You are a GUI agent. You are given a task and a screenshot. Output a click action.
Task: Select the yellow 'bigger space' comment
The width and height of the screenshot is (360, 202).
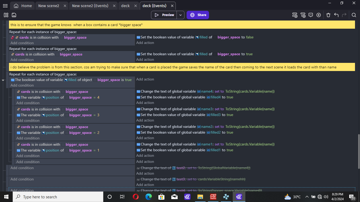coord(182,25)
